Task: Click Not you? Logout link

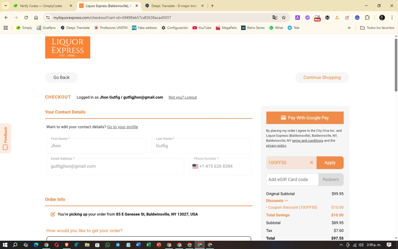Action: click(x=183, y=97)
